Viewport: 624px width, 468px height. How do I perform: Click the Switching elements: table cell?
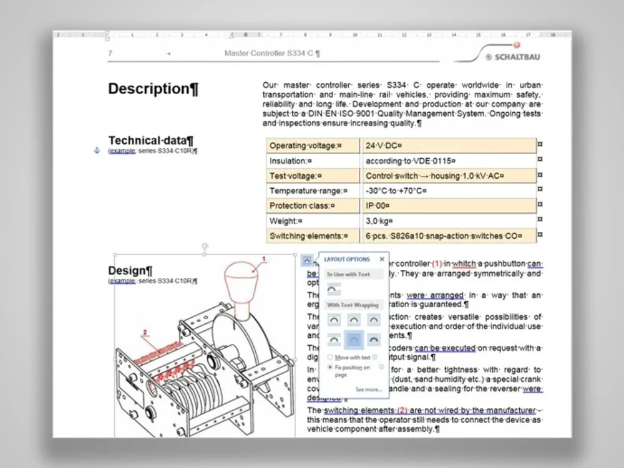coord(313,236)
